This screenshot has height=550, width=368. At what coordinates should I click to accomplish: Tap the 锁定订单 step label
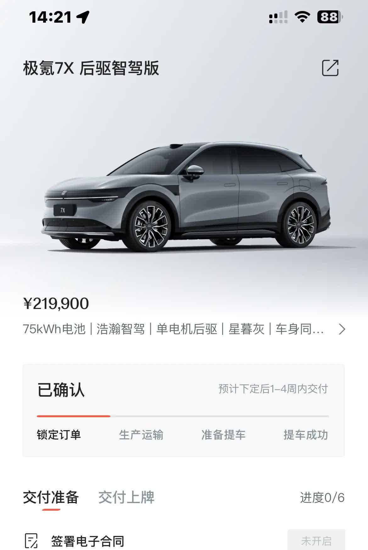click(59, 435)
